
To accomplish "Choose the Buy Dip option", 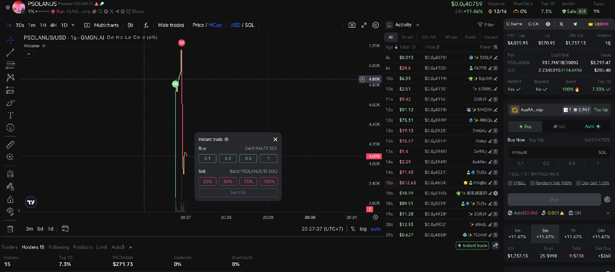I will point(537,140).
